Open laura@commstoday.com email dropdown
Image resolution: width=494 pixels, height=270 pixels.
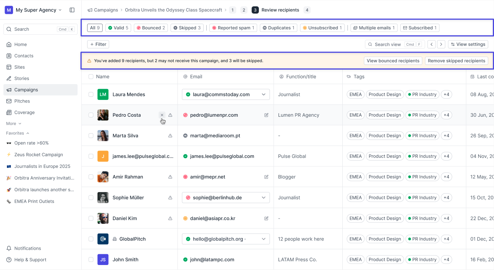click(x=264, y=94)
